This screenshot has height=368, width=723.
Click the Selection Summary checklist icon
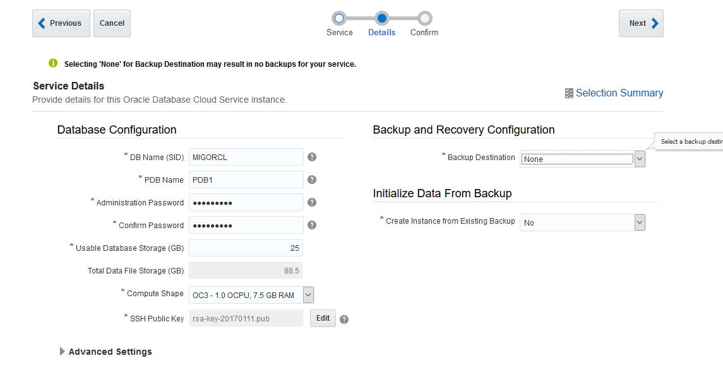coord(569,93)
